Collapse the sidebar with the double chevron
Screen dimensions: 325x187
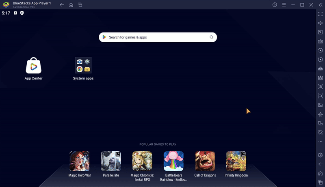pyautogui.click(x=321, y=5)
